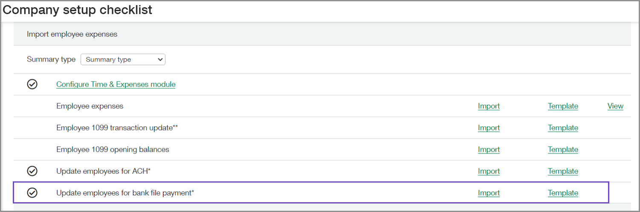Click checkmark icon beside Update employees for ACH
Image resolution: width=640 pixels, height=212 pixels.
tap(32, 171)
